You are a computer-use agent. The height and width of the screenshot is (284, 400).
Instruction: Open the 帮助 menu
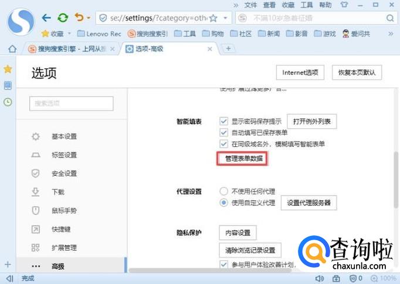[x=326, y=5]
